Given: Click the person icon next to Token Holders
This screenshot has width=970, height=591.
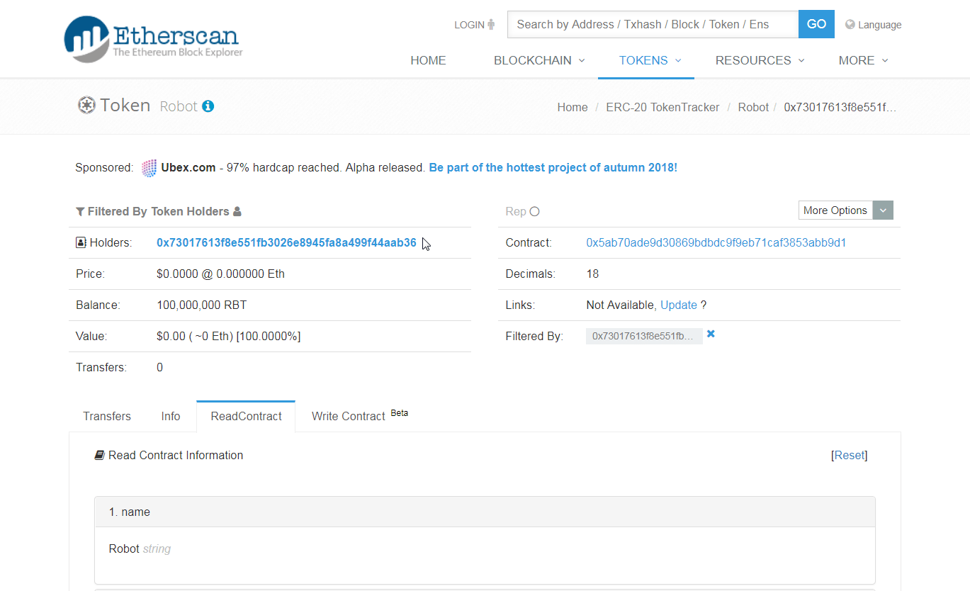Looking at the screenshot, I should pyautogui.click(x=238, y=210).
